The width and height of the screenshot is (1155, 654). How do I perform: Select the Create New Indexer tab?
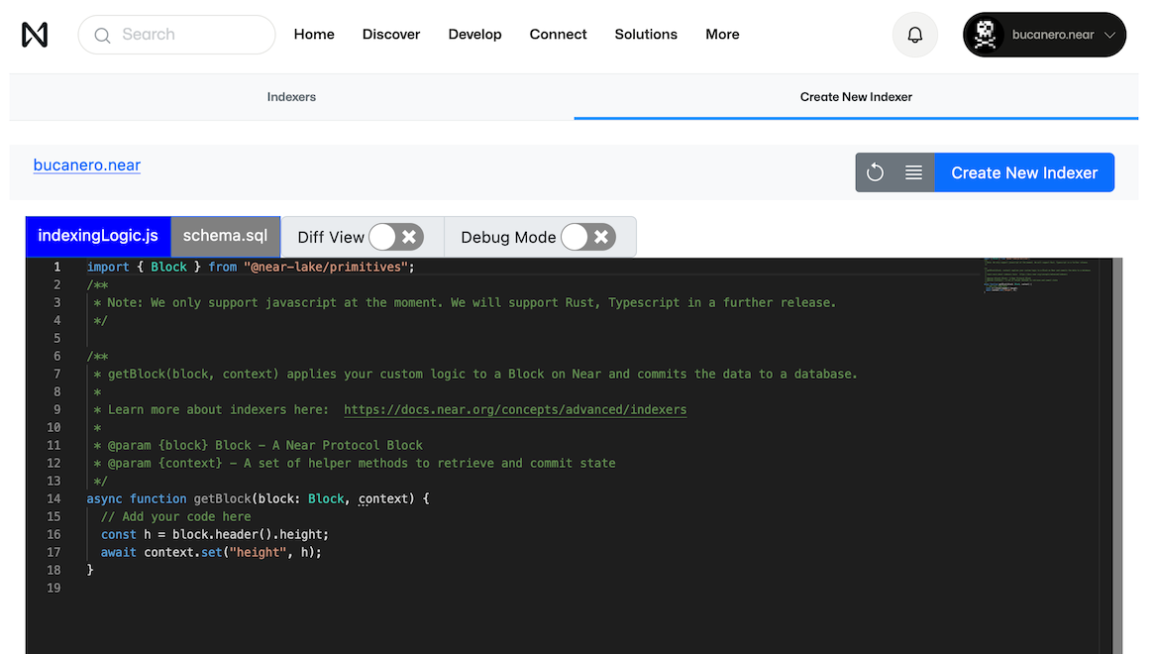856,96
